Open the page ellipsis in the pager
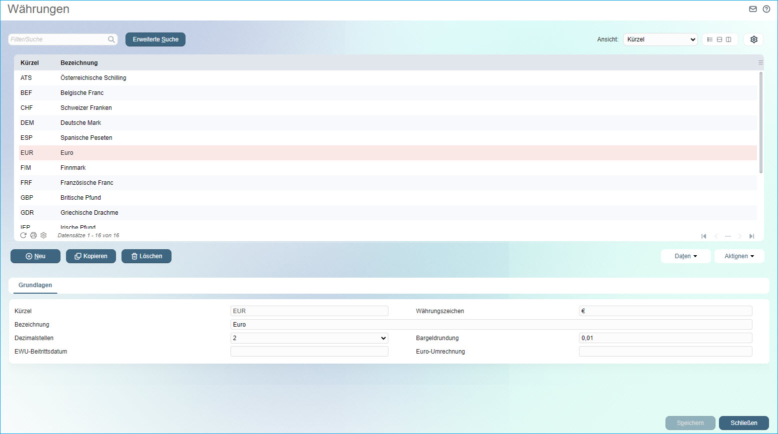778x434 pixels. 728,236
